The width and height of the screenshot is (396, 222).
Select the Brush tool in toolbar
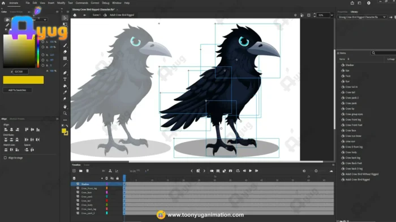coord(65,45)
